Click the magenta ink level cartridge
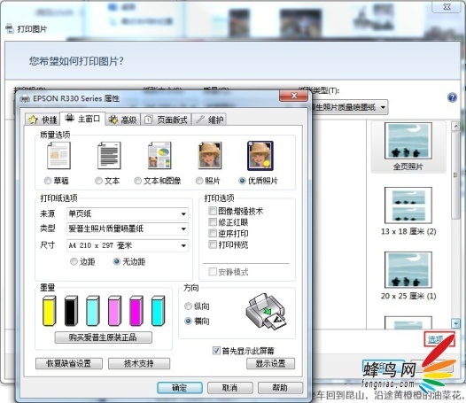This screenshot has height=403, width=466. (x=136, y=311)
